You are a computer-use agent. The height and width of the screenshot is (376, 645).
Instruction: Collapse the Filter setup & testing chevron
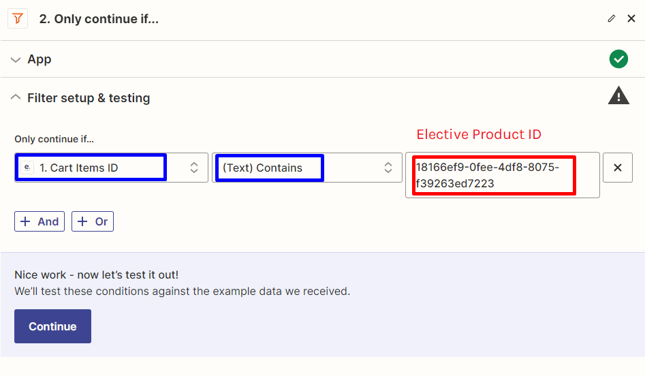pyautogui.click(x=16, y=98)
